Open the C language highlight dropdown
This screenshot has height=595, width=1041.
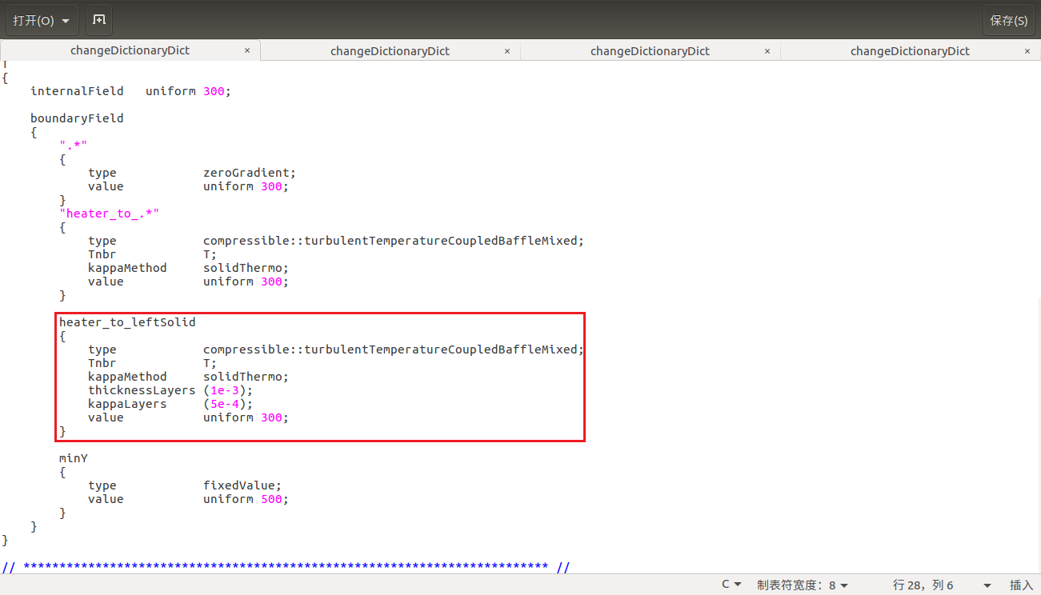(731, 585)
